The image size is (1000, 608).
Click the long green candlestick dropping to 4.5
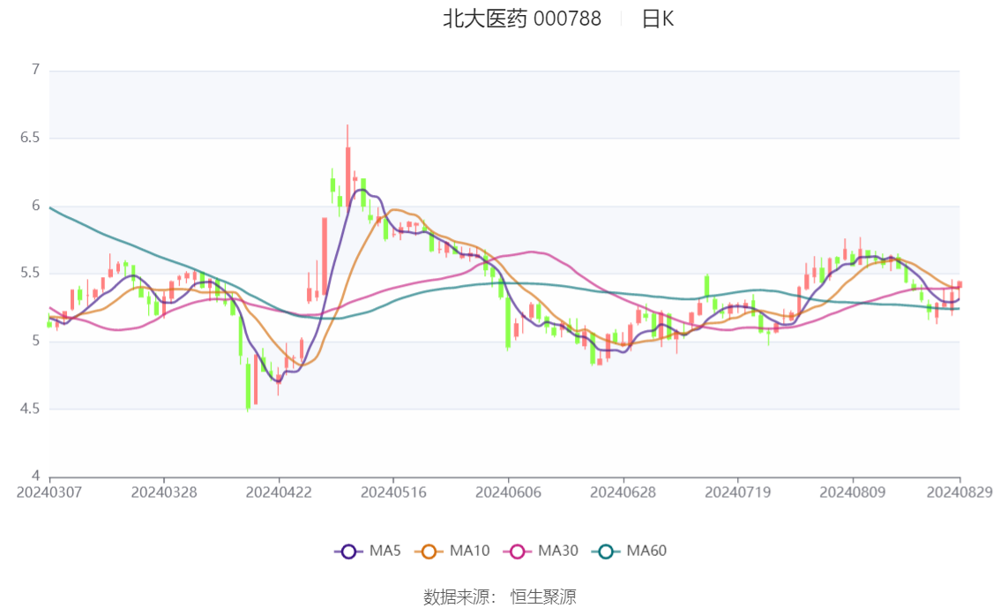tap(248, 385)
